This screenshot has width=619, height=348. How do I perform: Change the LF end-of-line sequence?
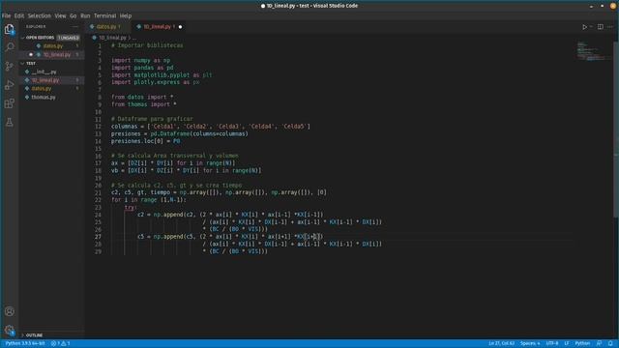tap(567, 343)
